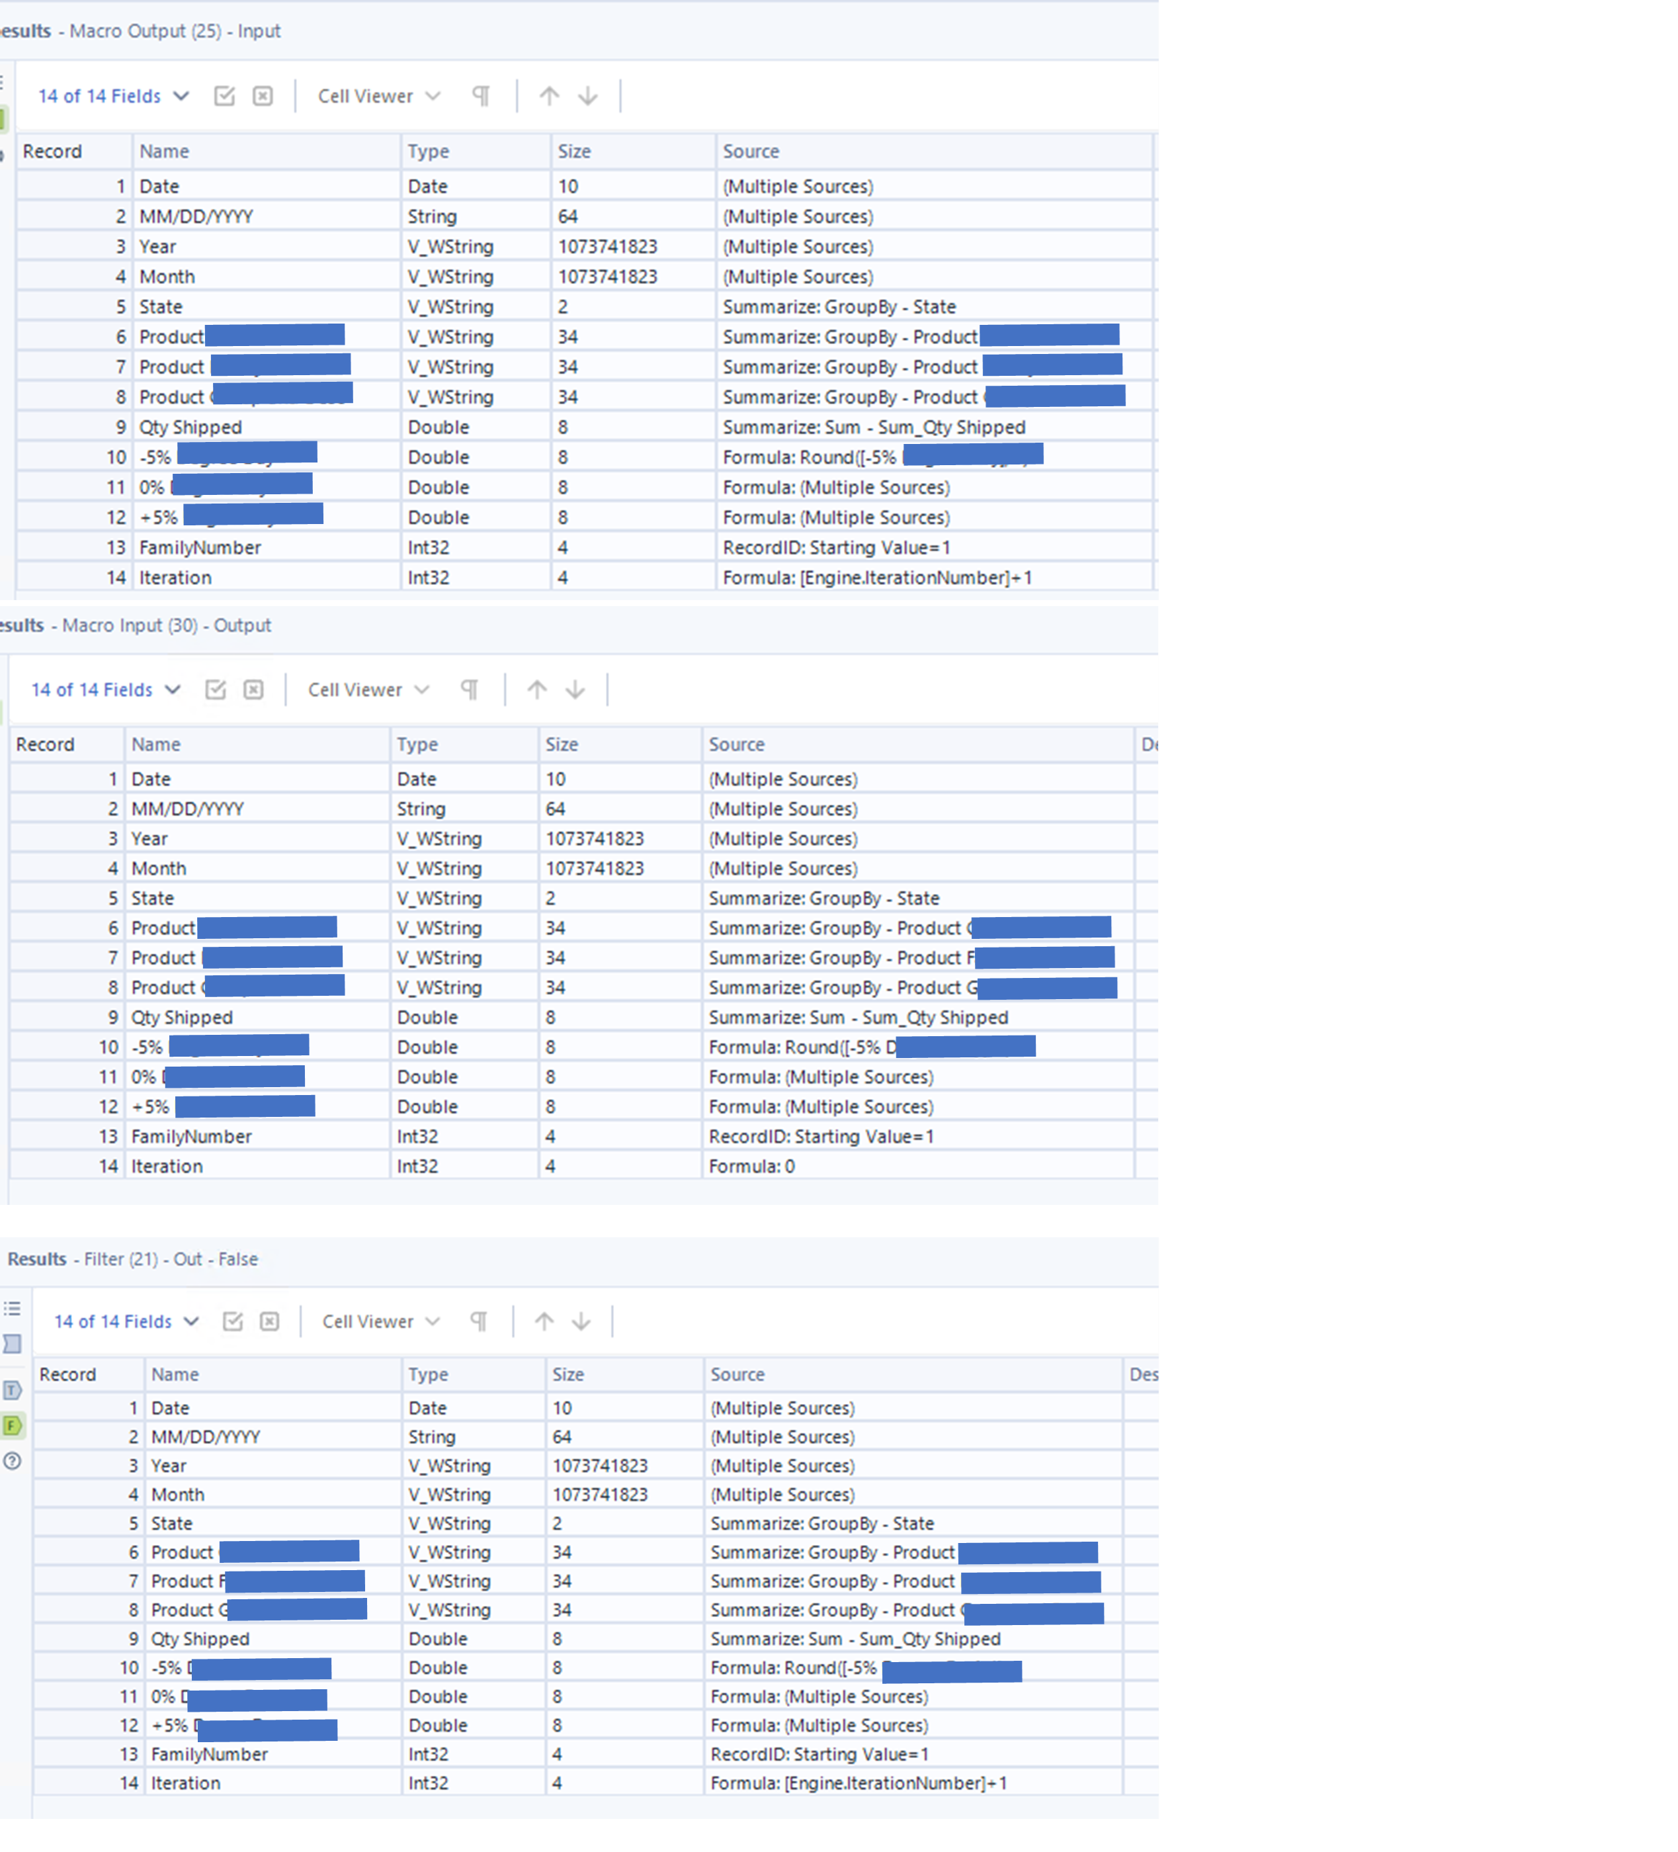The image size is (1678, 1852).
Task: Click the input anchor icon in Filter results sidebar
Action: click(12, 1344)
